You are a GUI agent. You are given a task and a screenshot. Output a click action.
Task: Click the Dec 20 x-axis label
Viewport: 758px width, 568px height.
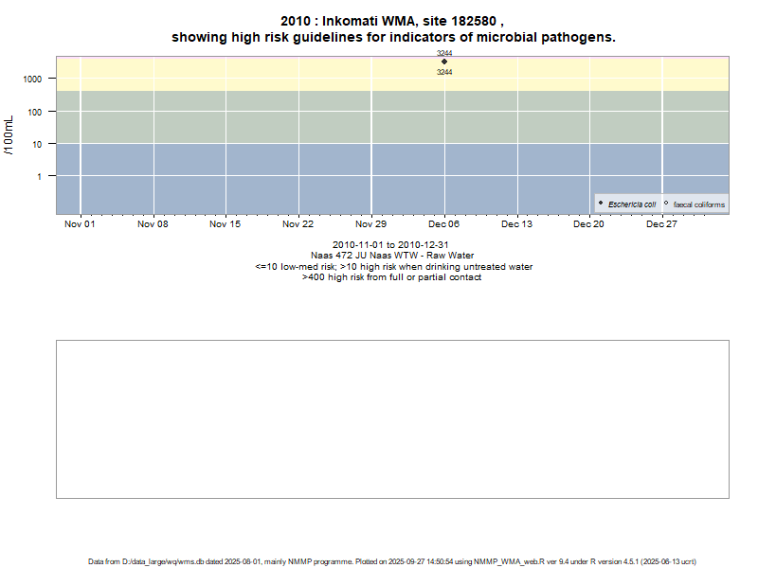click(589, 224)
